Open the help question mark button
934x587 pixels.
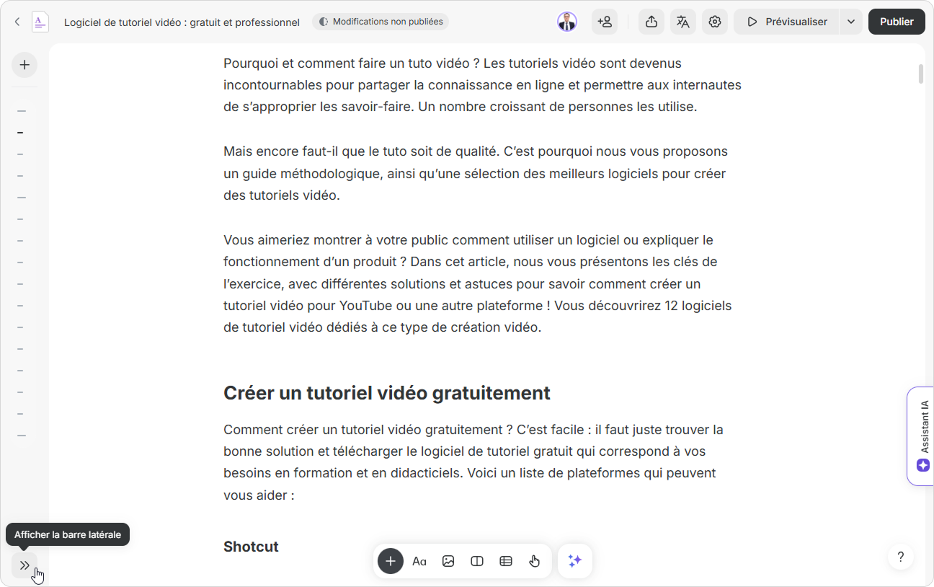point(901,557)
